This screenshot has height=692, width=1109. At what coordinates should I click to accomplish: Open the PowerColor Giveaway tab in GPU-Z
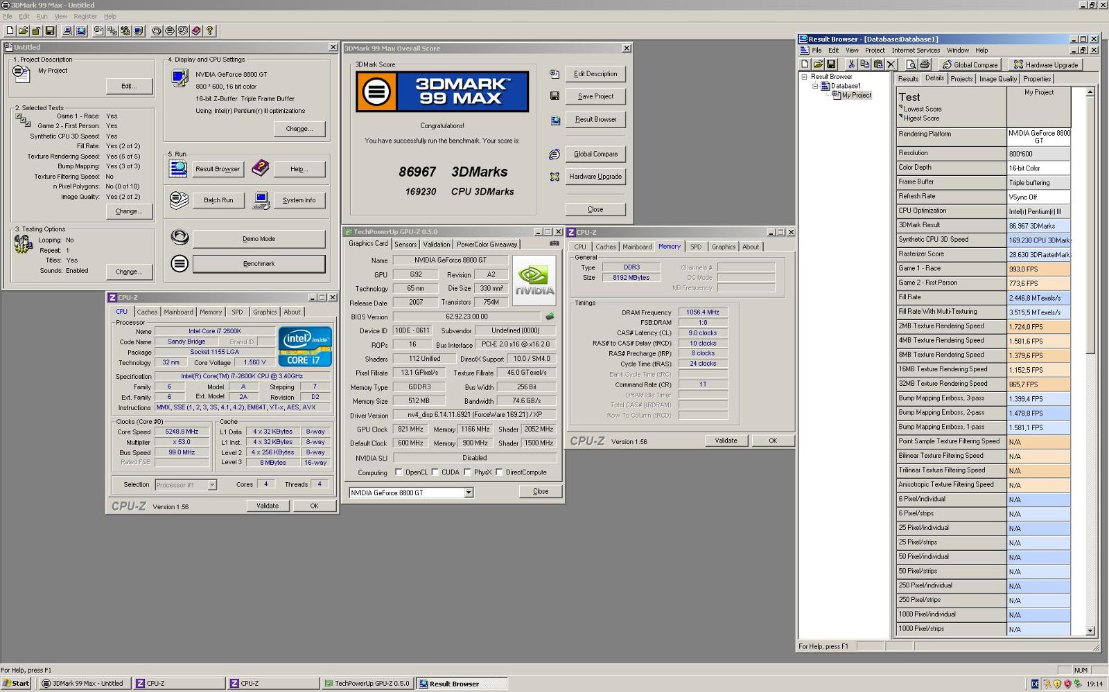[x=487, y=244]
